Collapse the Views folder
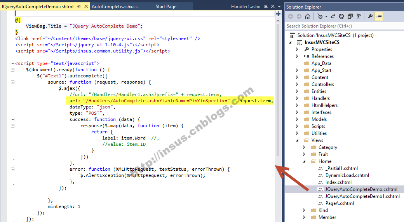The width and height of the screenshot is (404, 222). [x=297, y=140]
